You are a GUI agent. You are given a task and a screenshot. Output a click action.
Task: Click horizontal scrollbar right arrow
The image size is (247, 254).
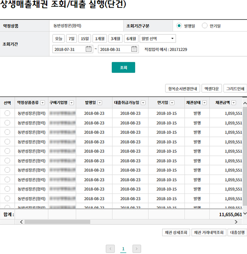pyautogui.click(x=236, y=222)
